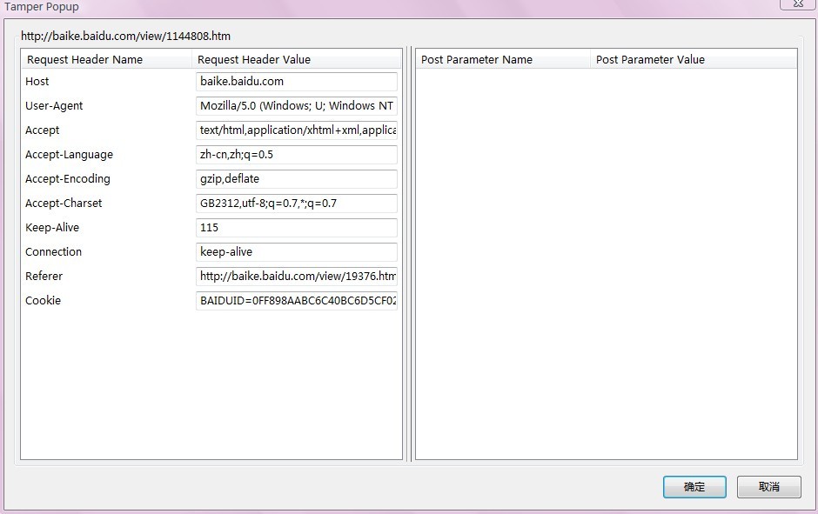Select the Accept header value field

tap(297, 130)
